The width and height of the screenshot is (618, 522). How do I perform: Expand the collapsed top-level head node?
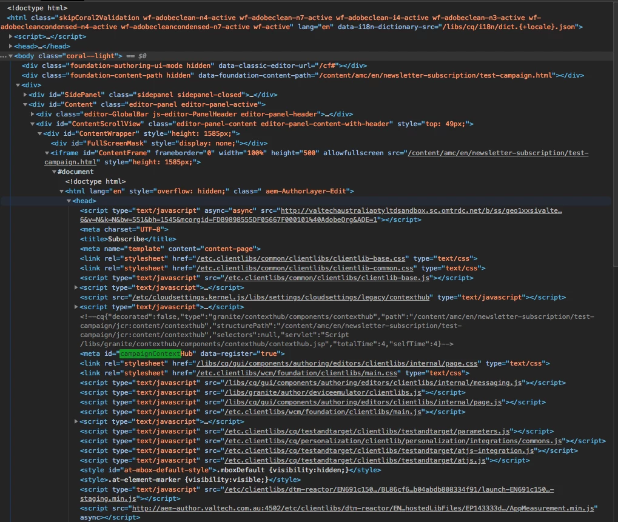11,46
